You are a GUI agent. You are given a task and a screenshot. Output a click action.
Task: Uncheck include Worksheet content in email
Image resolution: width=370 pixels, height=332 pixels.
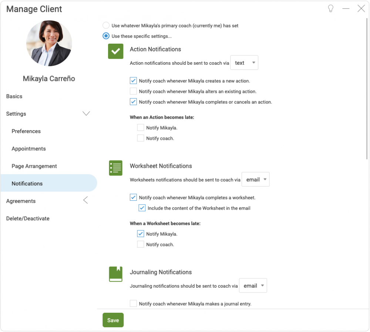point(142,208)
